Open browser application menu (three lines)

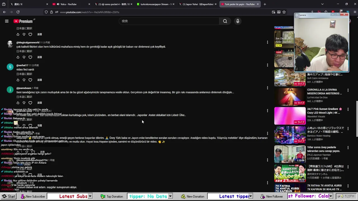[x=355, y=12]
